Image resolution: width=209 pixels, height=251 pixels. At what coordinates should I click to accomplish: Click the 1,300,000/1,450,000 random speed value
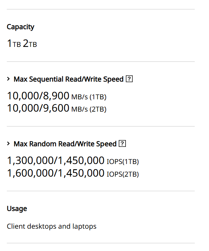pyautogui.click(x=56, y=160)
